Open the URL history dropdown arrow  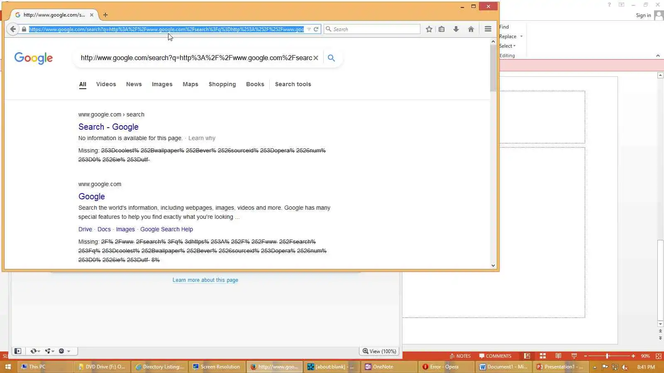[x=309, y=29]
